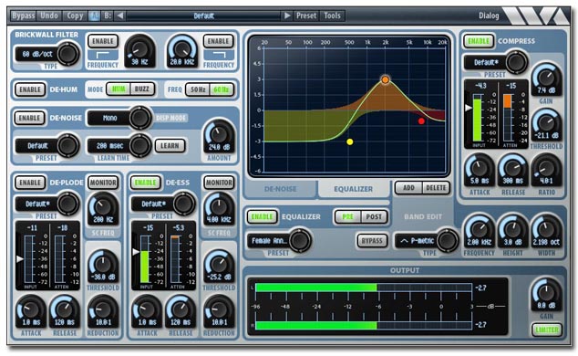Viewport: 578px width, 356px height.
Task: Click the previous preset arrow
Action: [x=119, y=16]
